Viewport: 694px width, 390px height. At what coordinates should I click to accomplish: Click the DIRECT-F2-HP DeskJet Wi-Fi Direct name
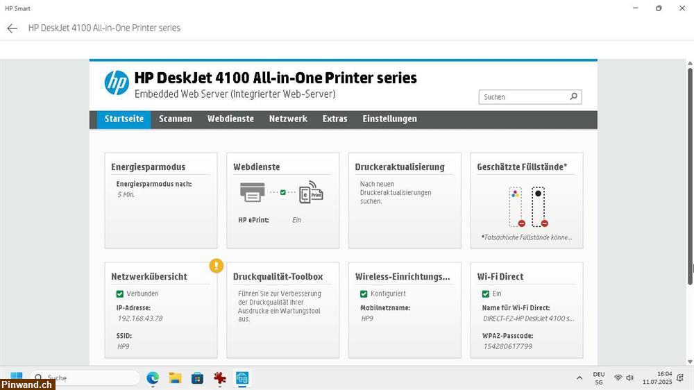point(528,319)
